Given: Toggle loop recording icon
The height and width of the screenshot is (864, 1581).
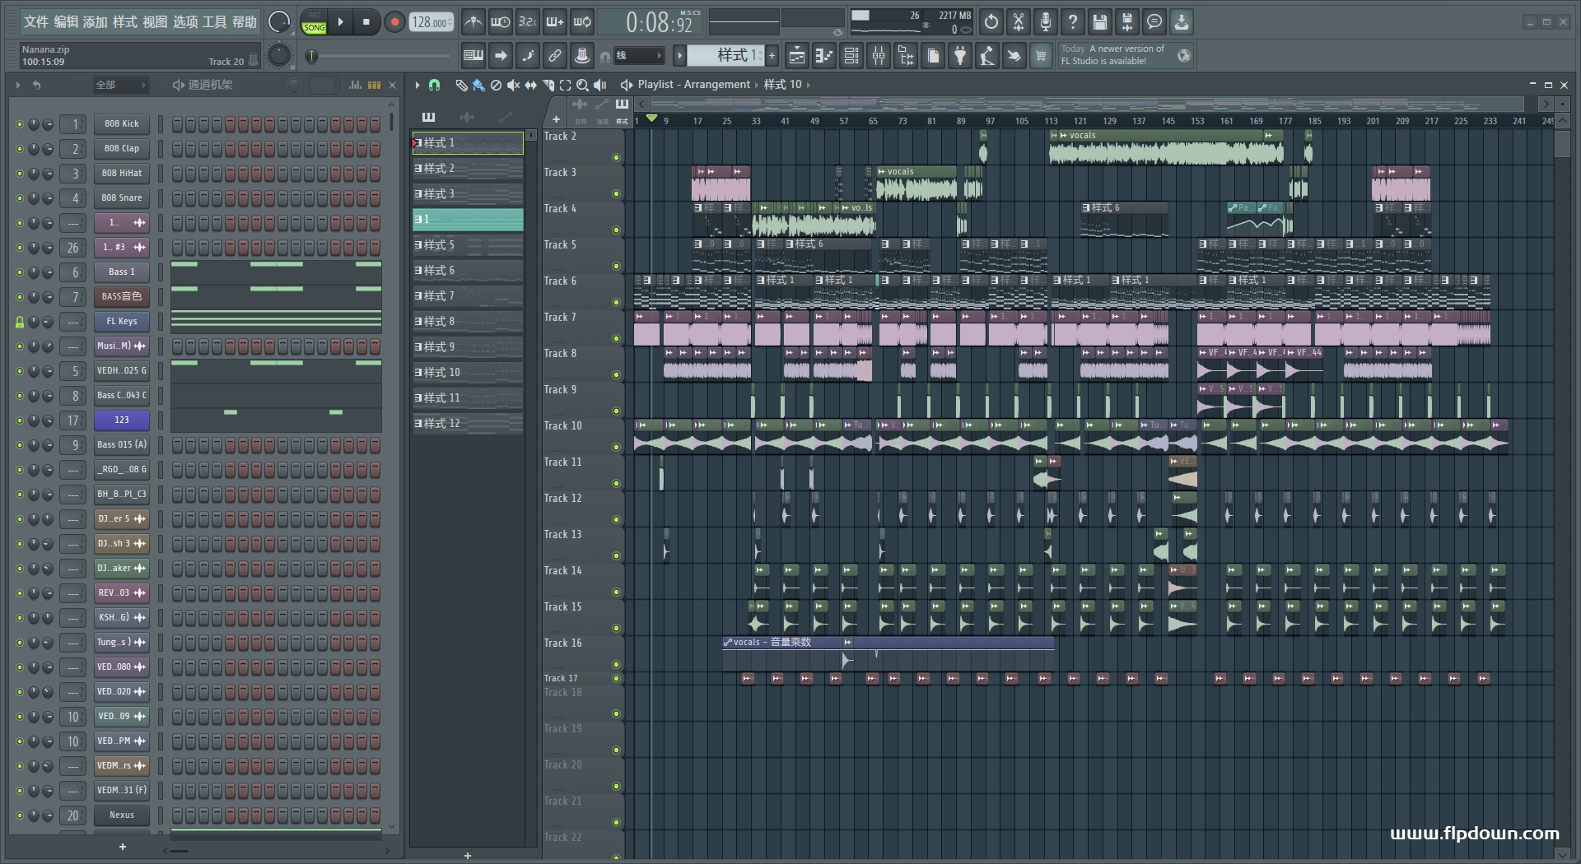Looking at the screenshot, I should pos(582,22).
